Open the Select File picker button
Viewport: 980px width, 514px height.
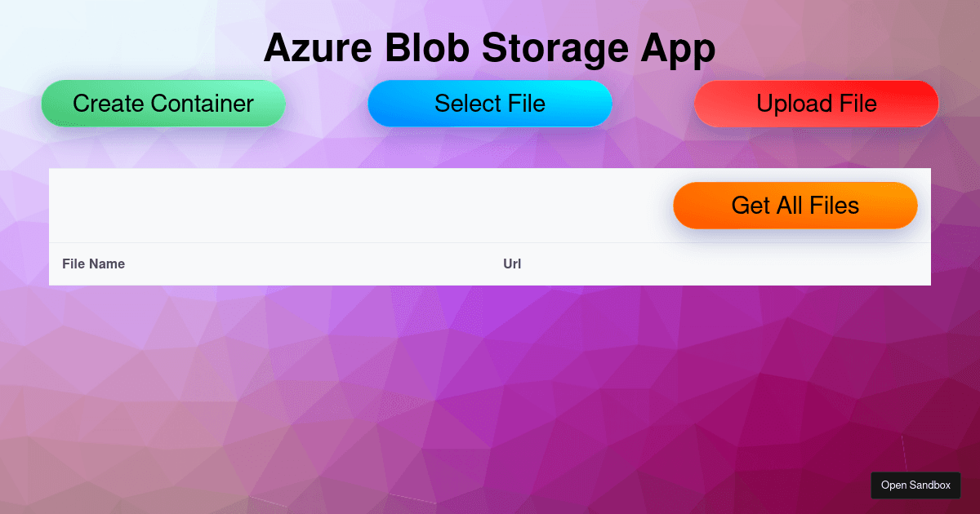tap(490, 104)
